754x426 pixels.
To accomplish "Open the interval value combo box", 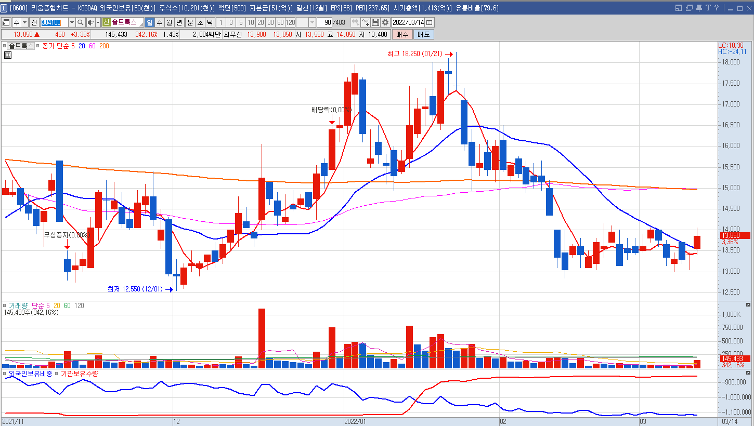I will 306,22.
